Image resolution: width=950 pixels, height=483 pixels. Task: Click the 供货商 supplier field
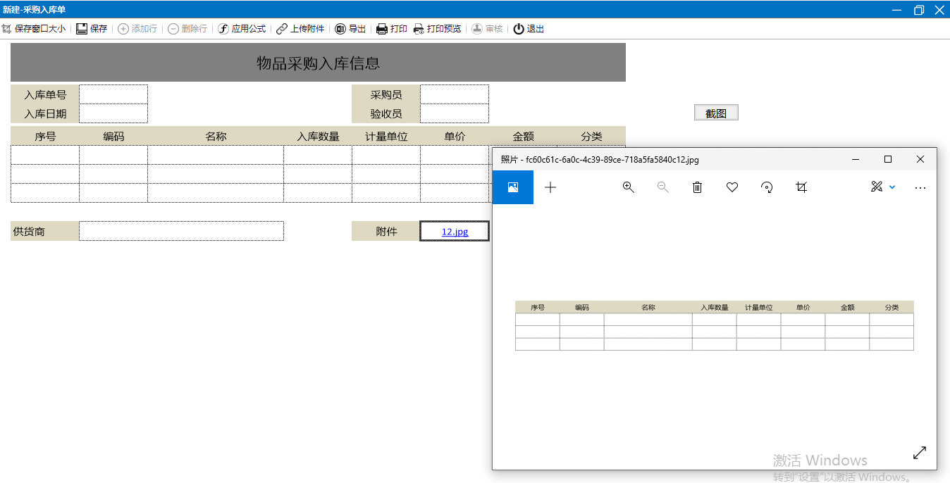[x=181, y=231]
